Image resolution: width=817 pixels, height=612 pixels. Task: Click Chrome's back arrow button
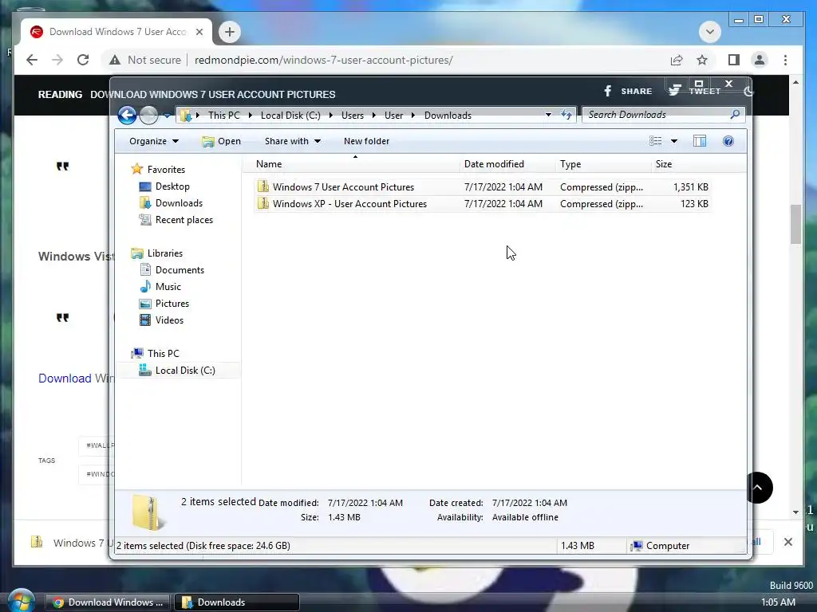coord(32,60)
